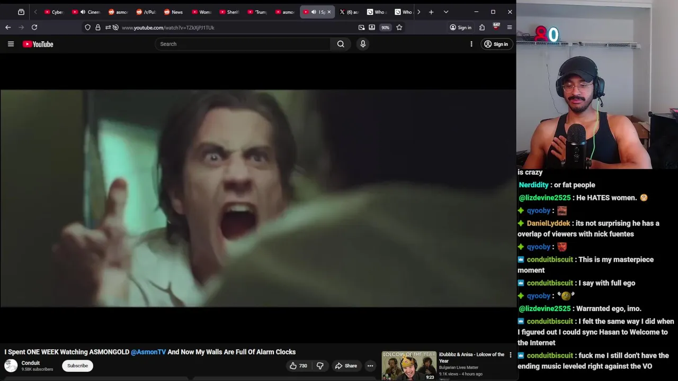The image size is (678, 381).
Task: Go forward with browser forward arrow
Action: pyautogui.click(x=21, y=28)
